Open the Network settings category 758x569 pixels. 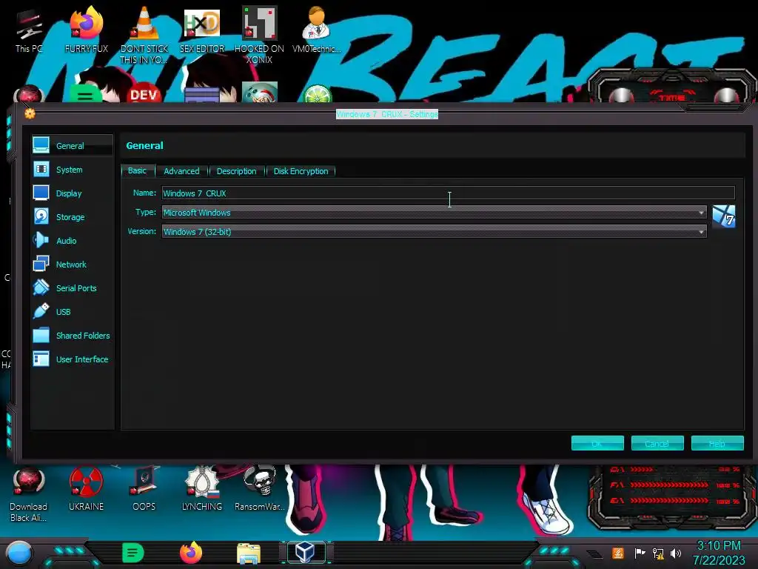point(73,264)
